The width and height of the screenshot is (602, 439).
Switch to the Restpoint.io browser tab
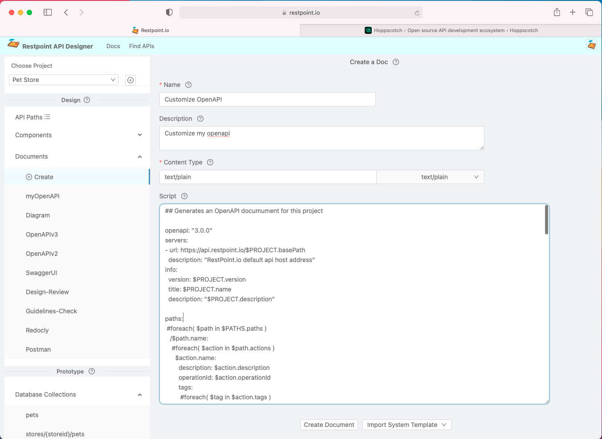click(x=150, y=30)
